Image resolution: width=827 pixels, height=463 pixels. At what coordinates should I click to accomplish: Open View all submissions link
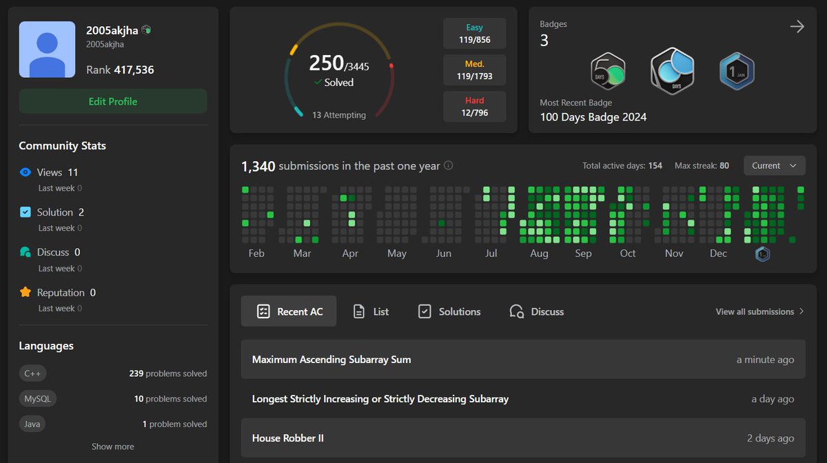coord(760,311)
